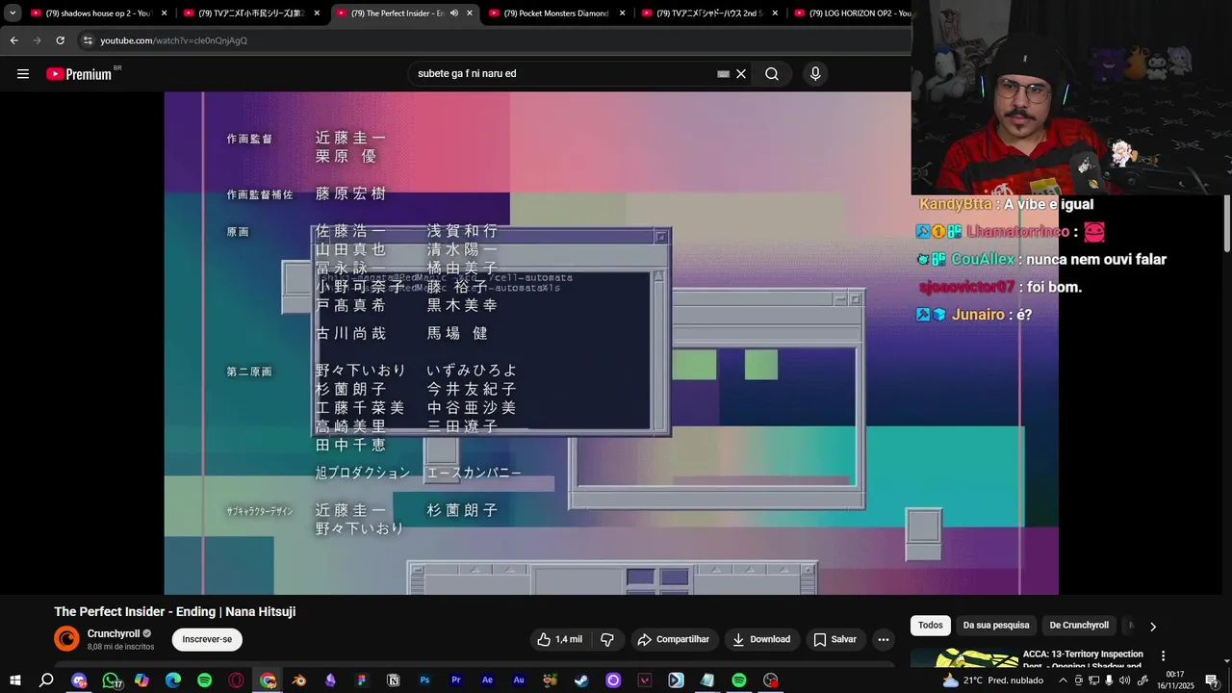Click the video title The Perfect Insider - Ending
This screenshot has width=1232, height=693.
[x=174, y=611]
